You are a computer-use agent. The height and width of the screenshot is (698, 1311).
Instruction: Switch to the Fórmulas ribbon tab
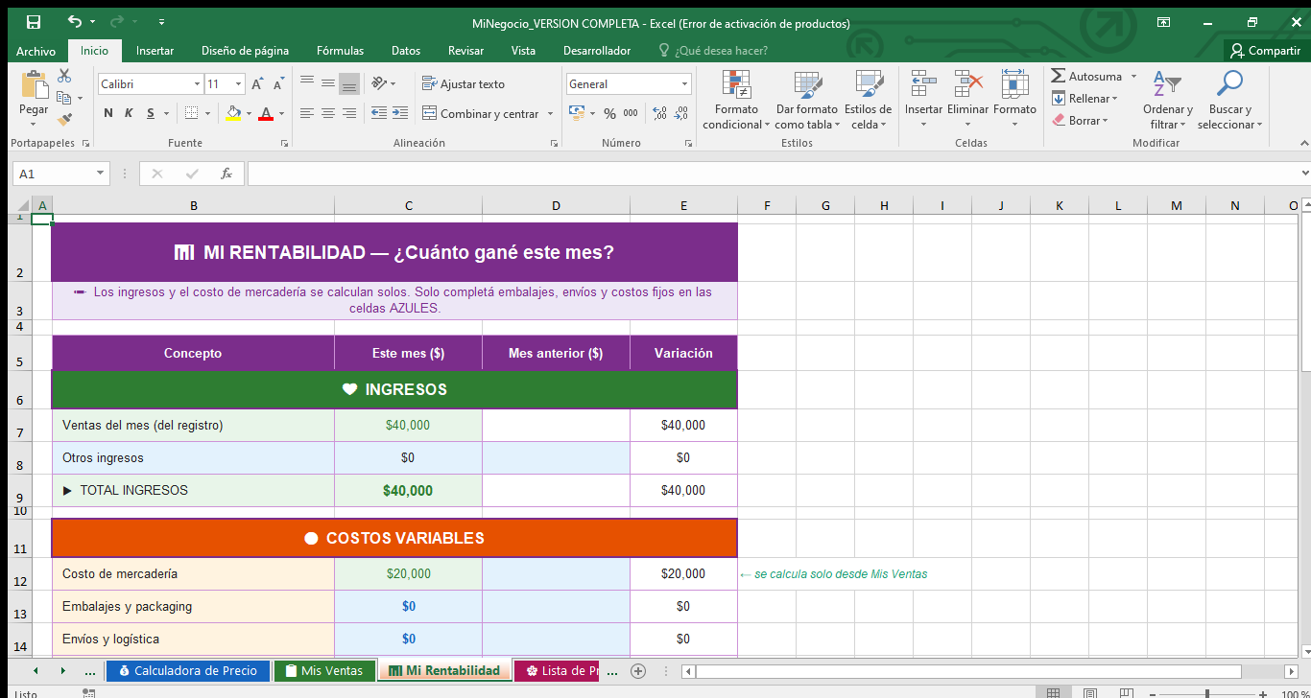point(340,51)
